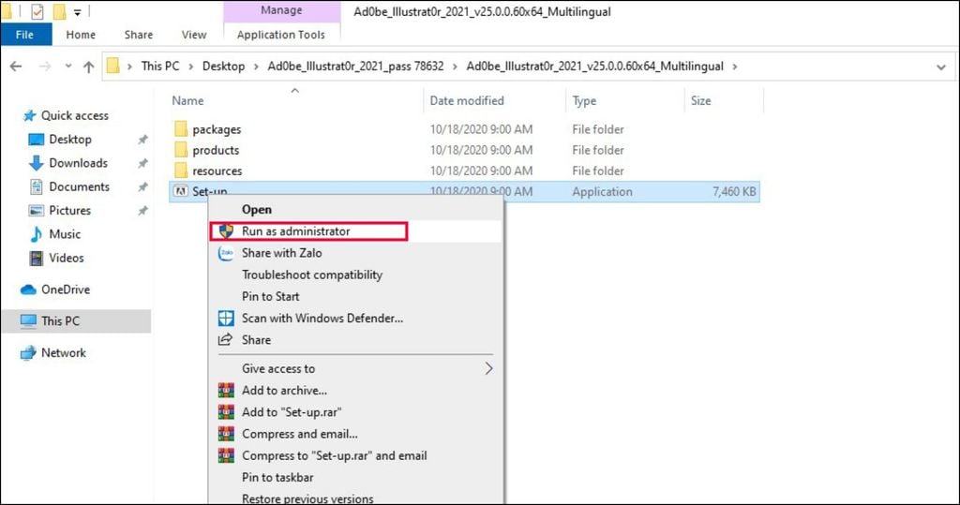Click the up-arrow navigation icon
This screenshot has height=505, width=960.
[89, 67]
